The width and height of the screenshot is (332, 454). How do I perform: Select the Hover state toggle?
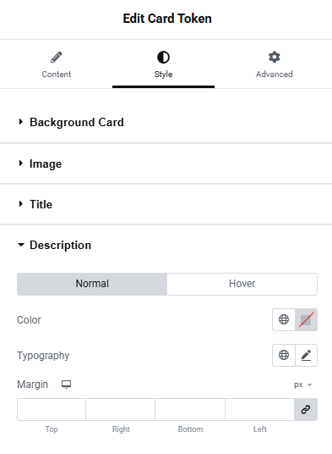(242, 284)
